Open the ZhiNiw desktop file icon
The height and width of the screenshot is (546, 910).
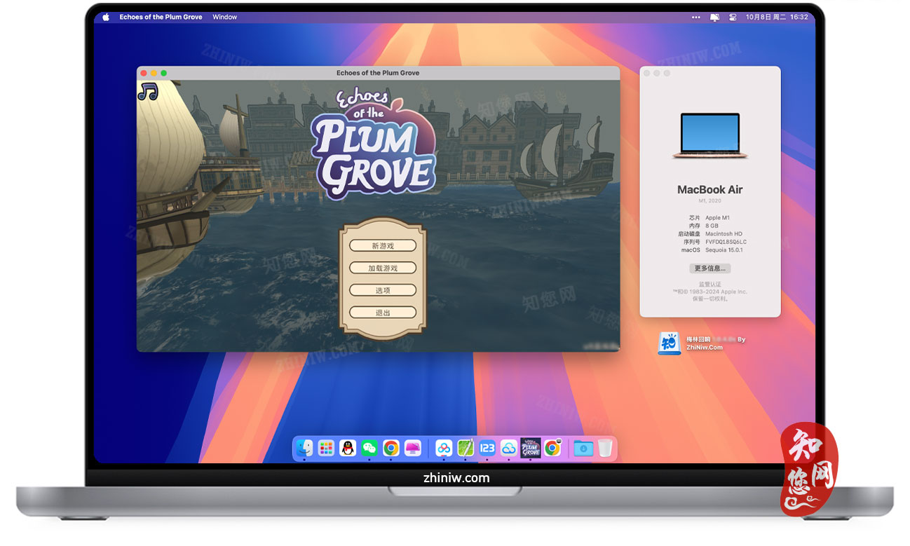click(670, 343)
